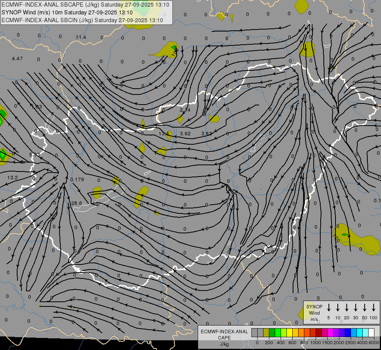The image size is (381, 350).
Task: Select the 11.4 value on the map
Action: tap(81, 37)
